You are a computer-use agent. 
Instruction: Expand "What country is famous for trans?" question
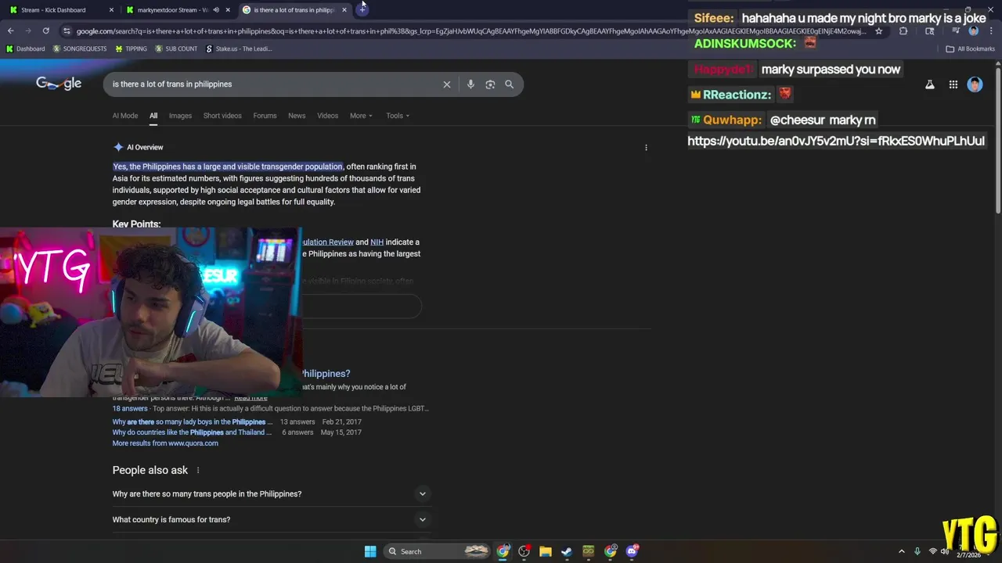(271, 520)
